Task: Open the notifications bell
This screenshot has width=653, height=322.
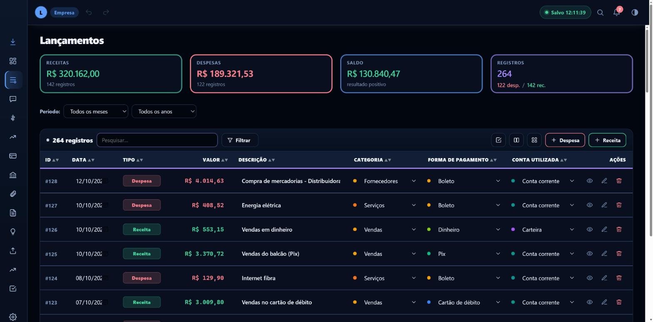Action: pyautogui.click(x=617, y=12)
